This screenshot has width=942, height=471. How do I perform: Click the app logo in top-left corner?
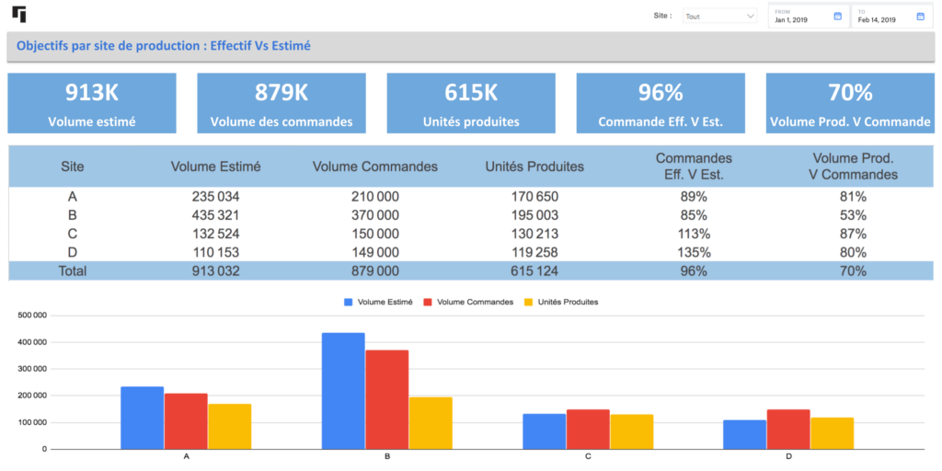pos(18,14)
